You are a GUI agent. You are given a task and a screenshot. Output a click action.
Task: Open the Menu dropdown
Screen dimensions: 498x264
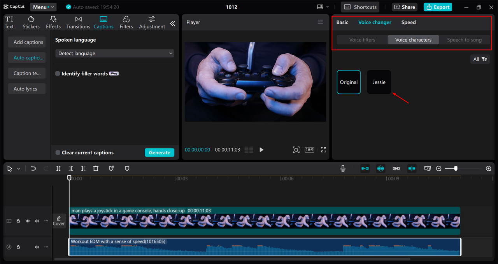pos(42,7)
